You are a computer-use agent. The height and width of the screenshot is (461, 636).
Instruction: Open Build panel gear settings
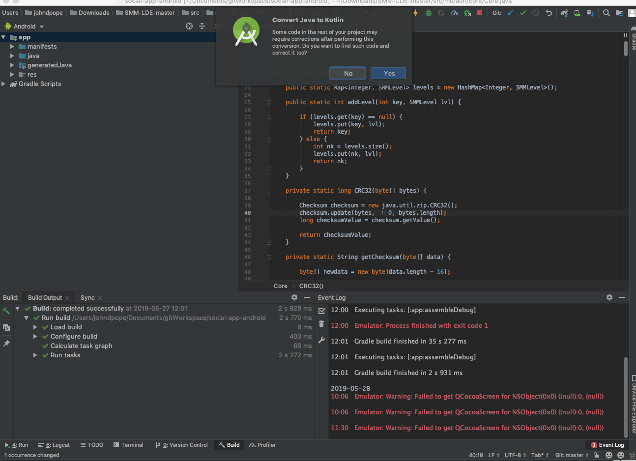point(294,297)
